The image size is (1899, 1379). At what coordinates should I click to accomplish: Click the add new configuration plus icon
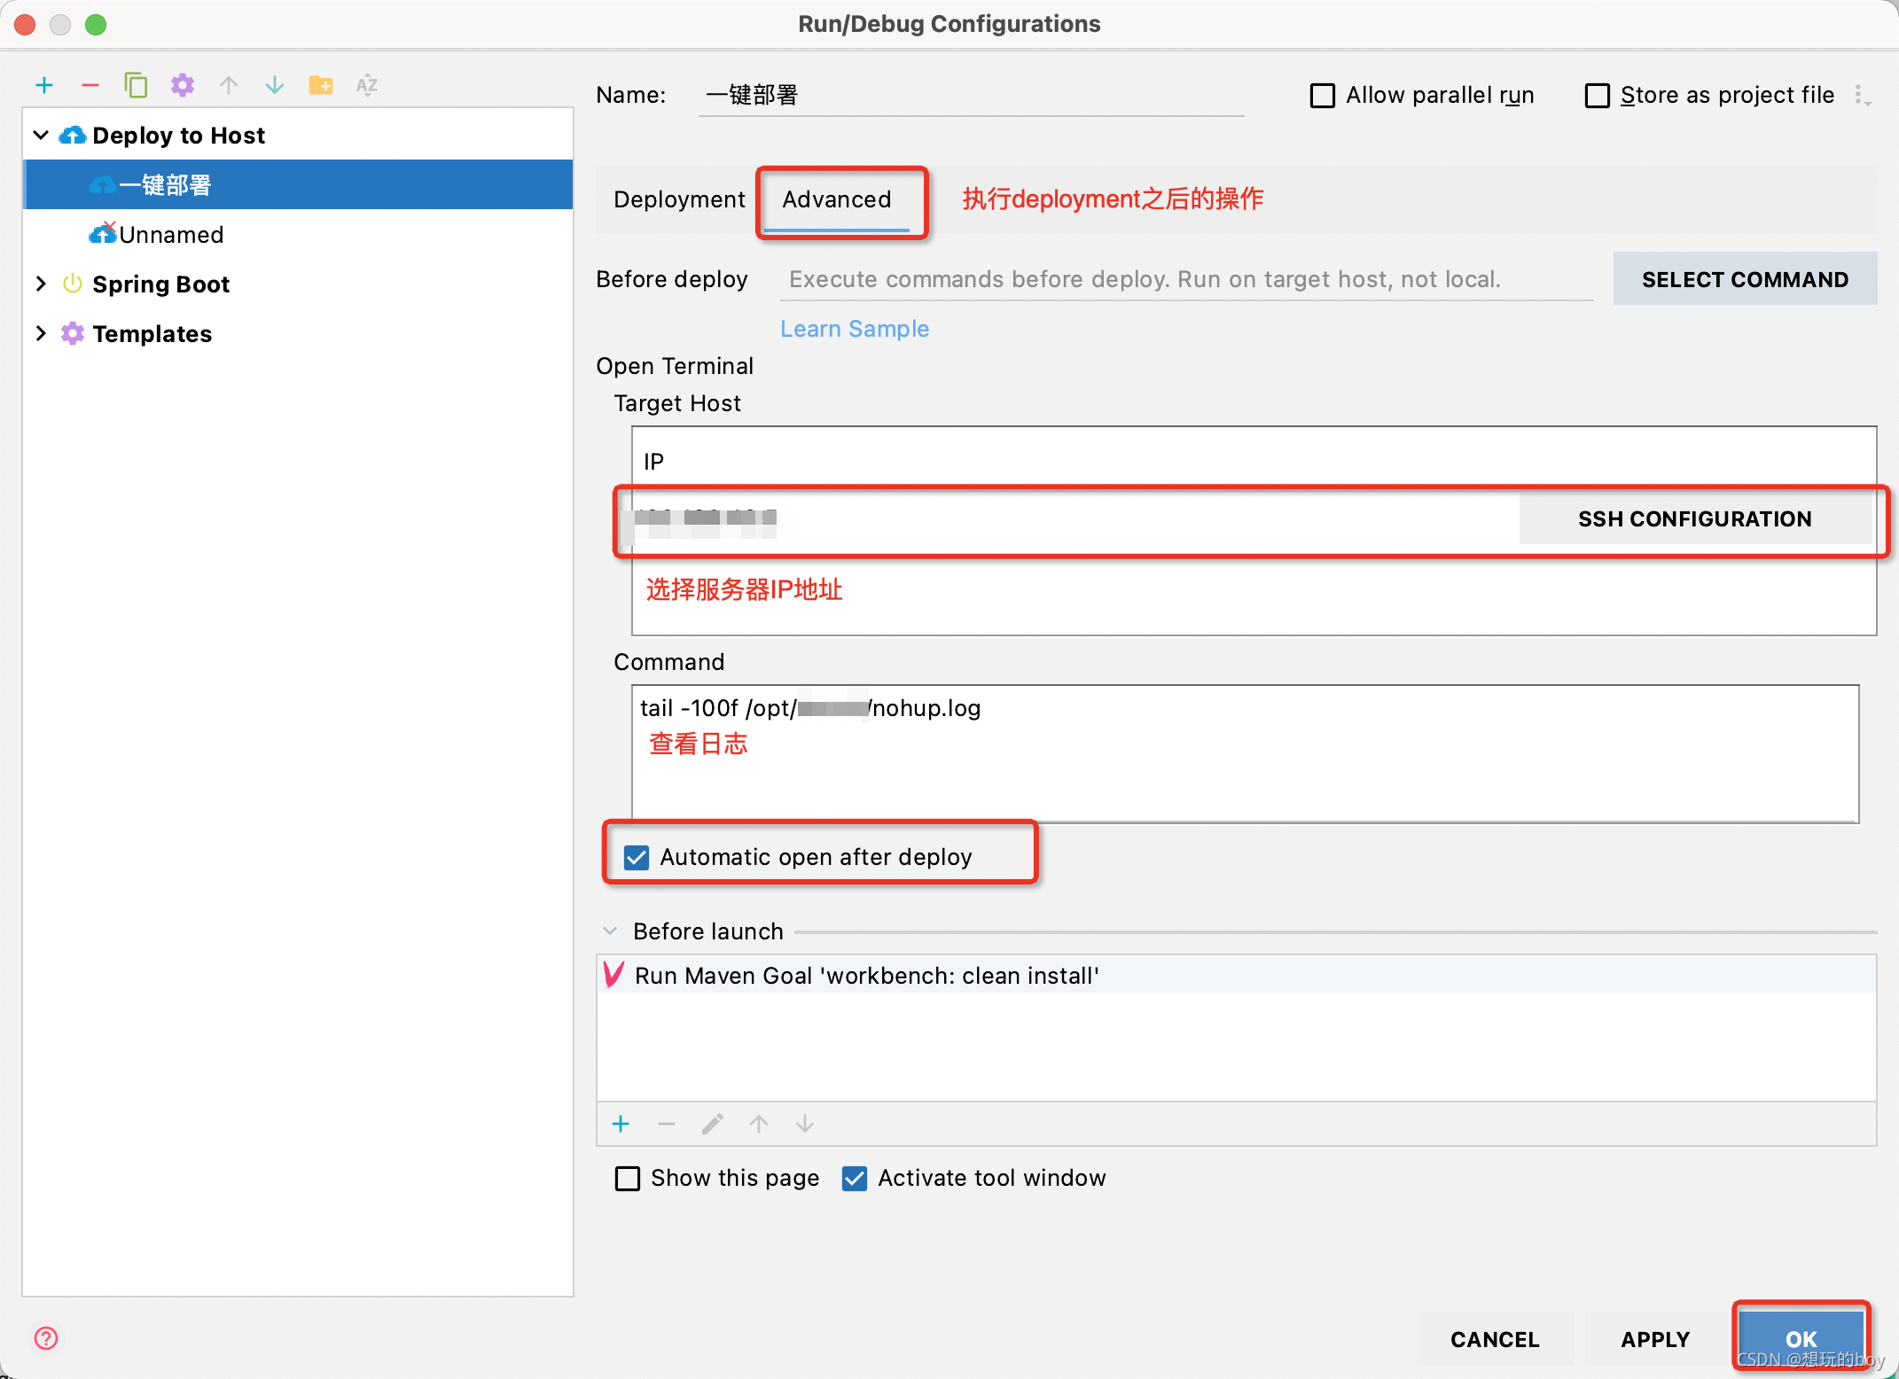pos(44,85)
